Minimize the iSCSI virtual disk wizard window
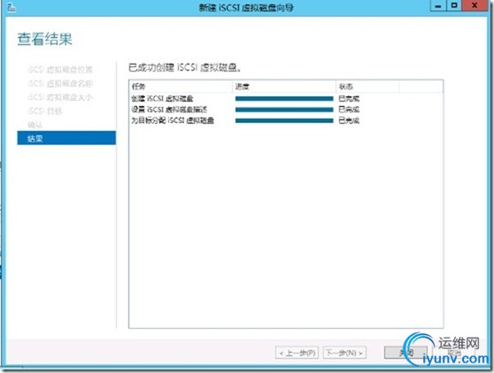 pos(438,6)
